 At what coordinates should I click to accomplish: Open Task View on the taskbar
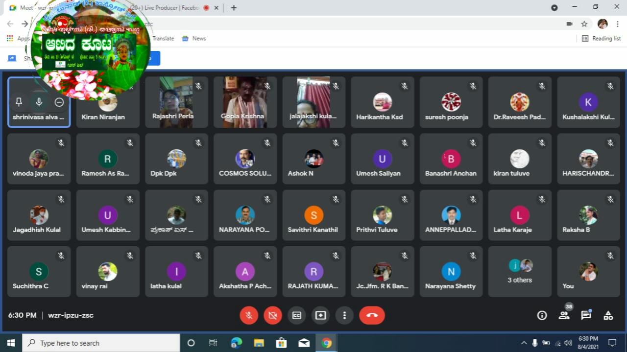click(x=213, y=343)
